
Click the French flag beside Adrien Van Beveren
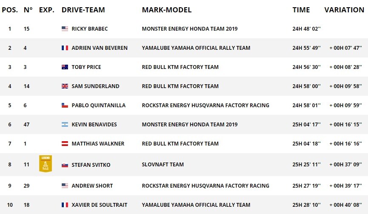click(x=65, y=48)
